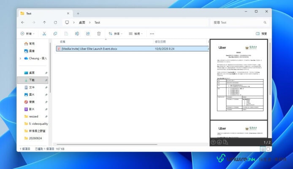Expand the Cheung - 個人 OneDrive node
The image size is (293, 169).
(20, 59)
